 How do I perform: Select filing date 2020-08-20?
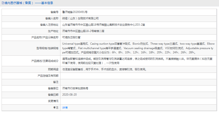[69, 95]
